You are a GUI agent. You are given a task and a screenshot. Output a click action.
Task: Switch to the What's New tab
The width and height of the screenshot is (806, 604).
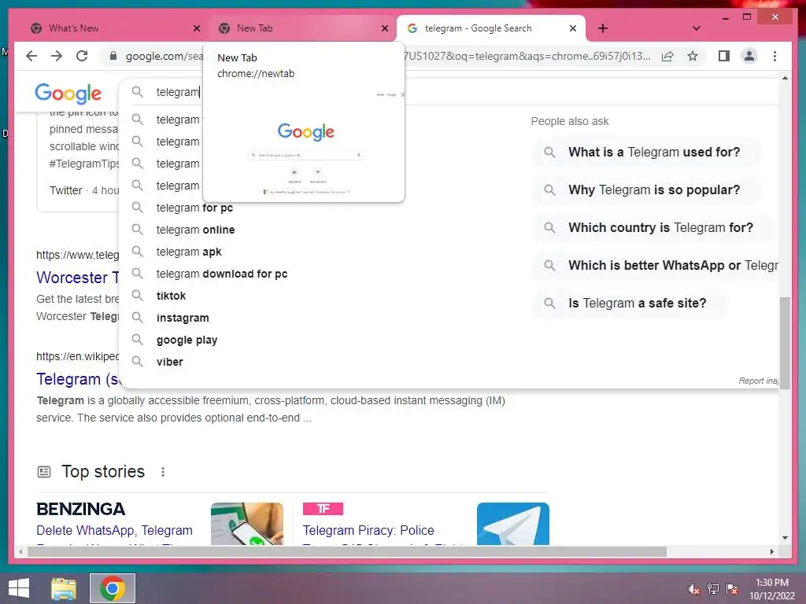click(x=114, y=28)
